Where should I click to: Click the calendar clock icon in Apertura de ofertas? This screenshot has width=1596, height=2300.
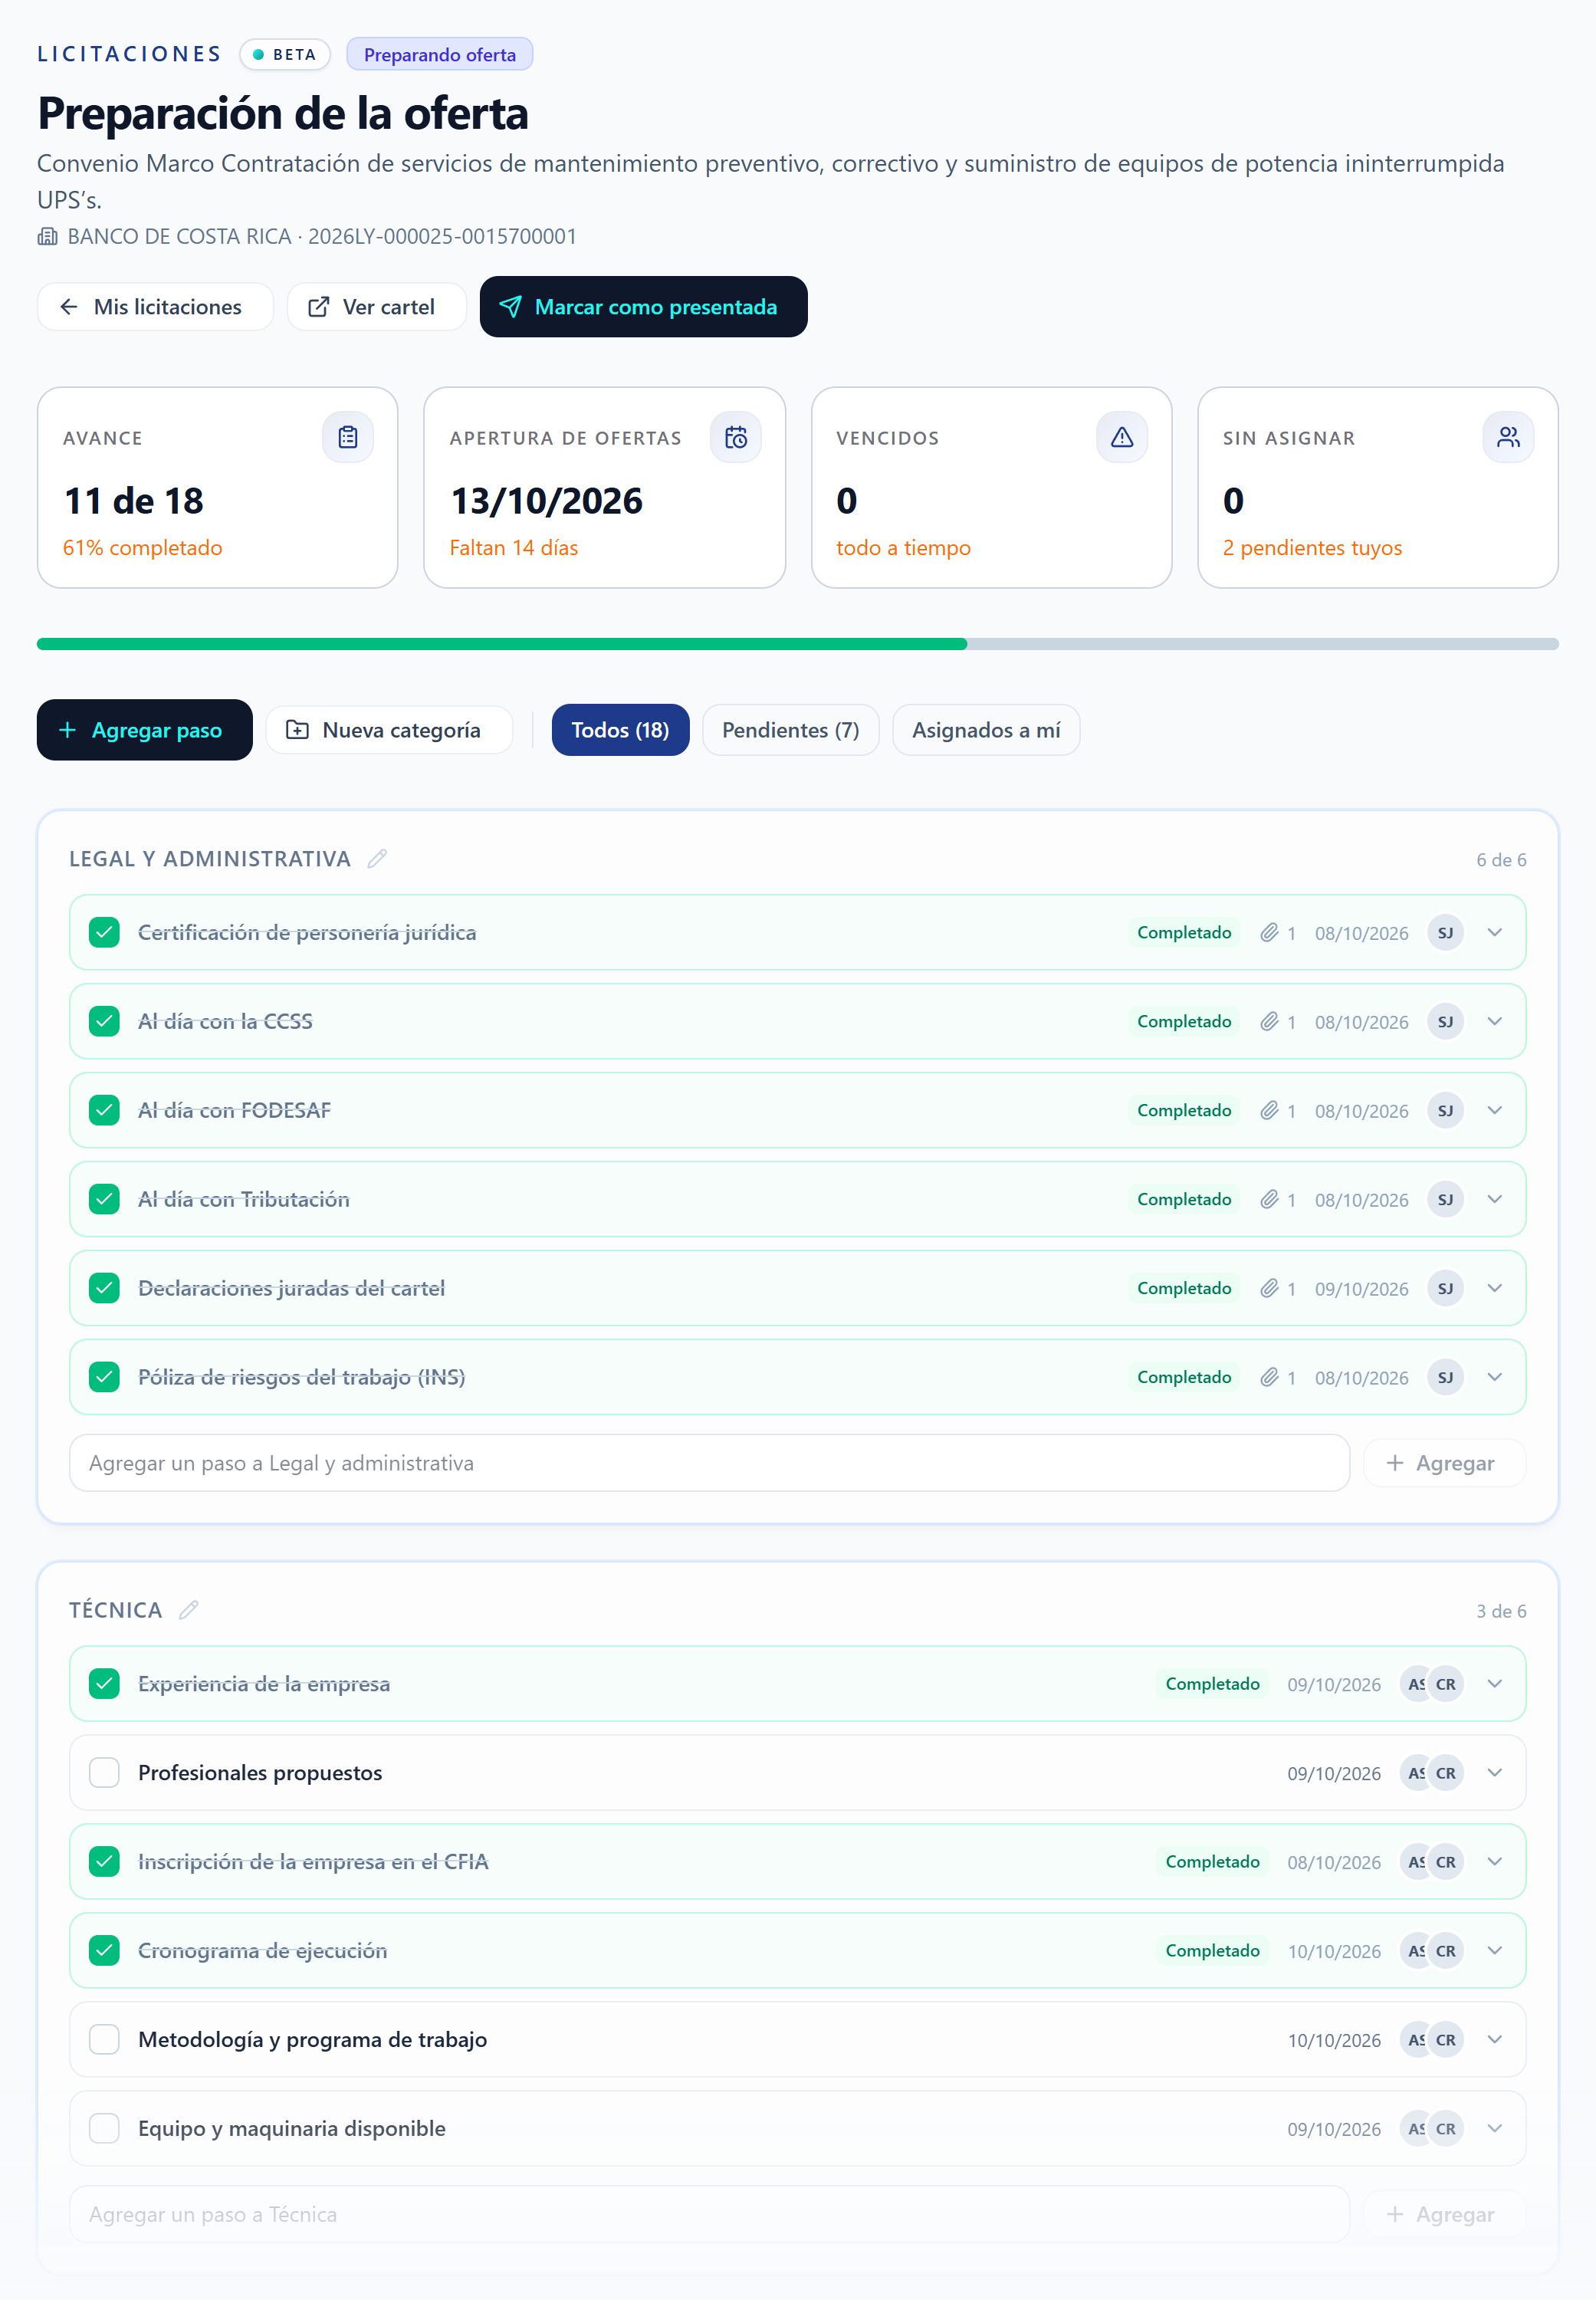(x=735, y=437)
